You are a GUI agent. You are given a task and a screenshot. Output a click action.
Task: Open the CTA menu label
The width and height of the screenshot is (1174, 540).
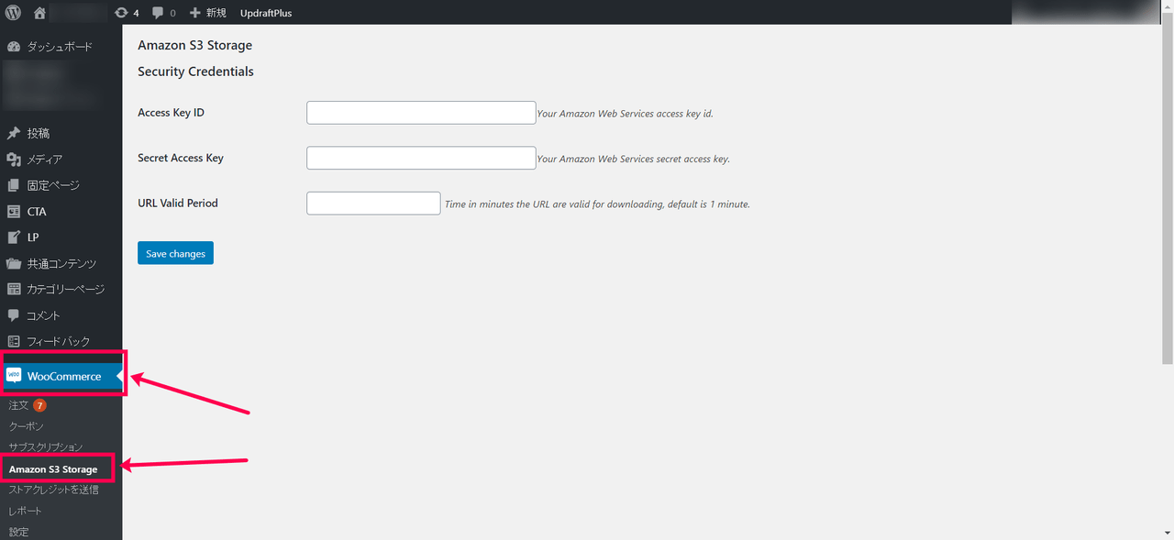click(x=37, y=212)
